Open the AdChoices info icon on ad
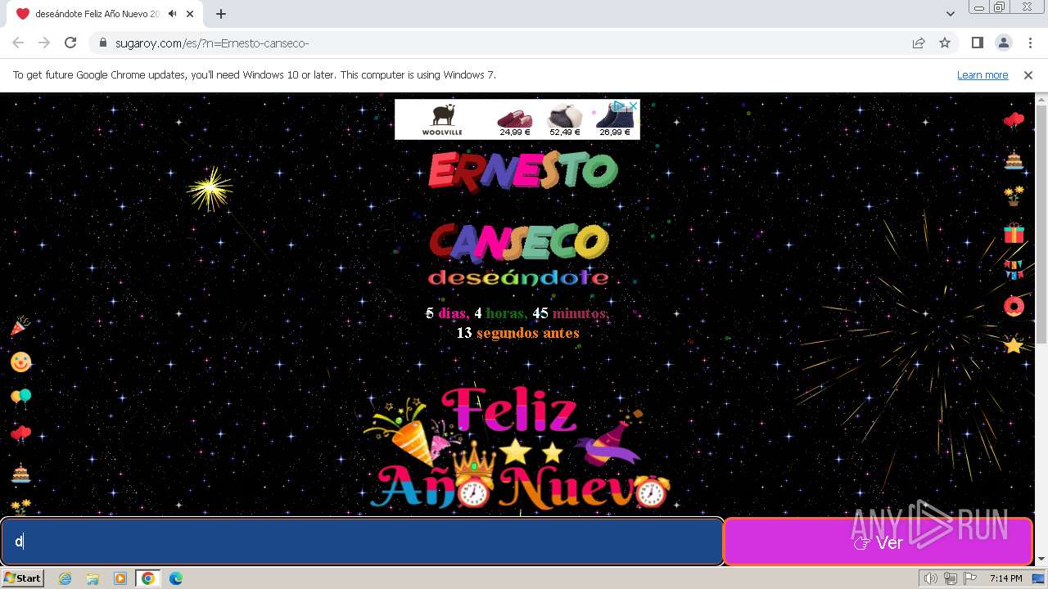Image resolution: width=1048 pixels, height=589 pixels. pos(620,106)
